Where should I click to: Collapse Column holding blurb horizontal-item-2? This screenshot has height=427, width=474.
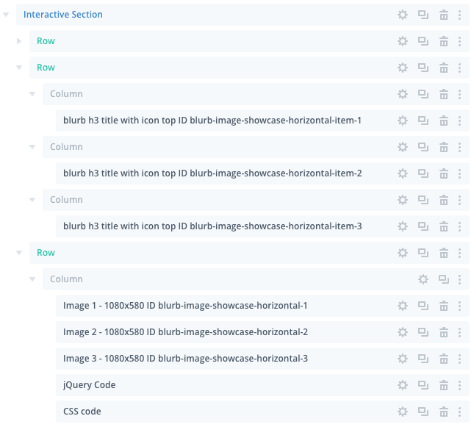[x=32, y=147]
